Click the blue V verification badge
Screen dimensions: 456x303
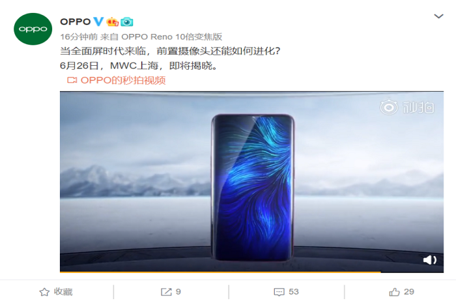(98, 22)
